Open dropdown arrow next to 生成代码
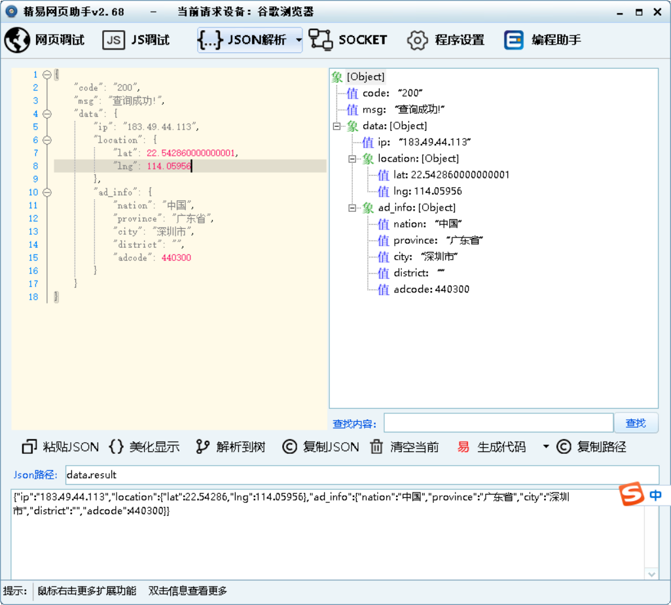This screenshot has height=605, width=671. point(546,447)
